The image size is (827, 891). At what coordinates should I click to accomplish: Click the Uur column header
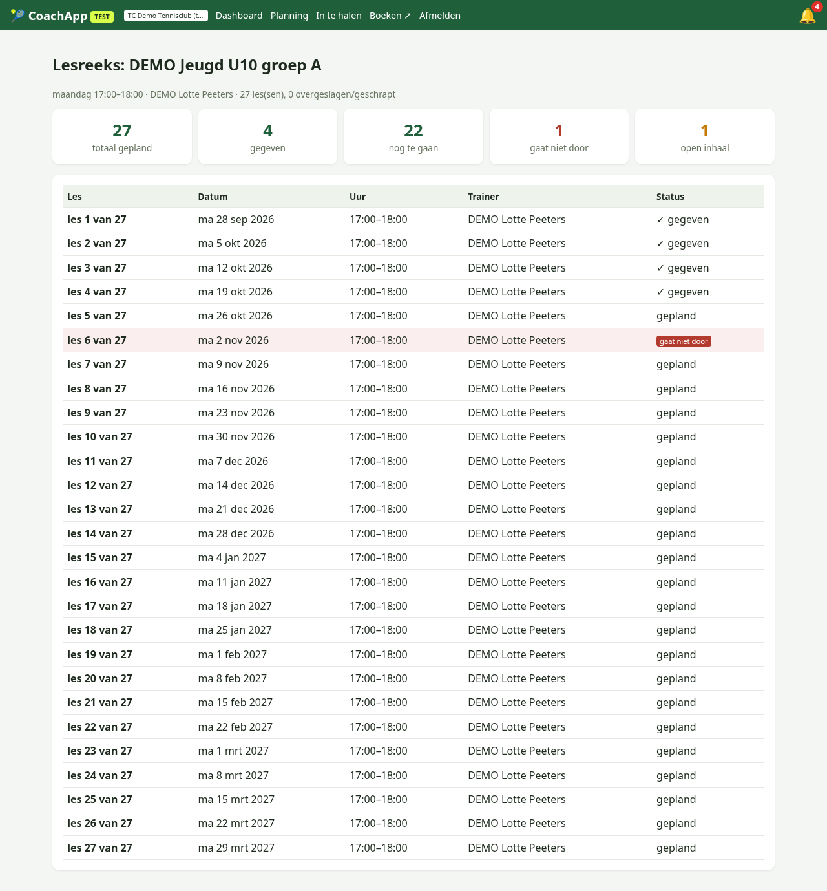click(x=357, y=197)
